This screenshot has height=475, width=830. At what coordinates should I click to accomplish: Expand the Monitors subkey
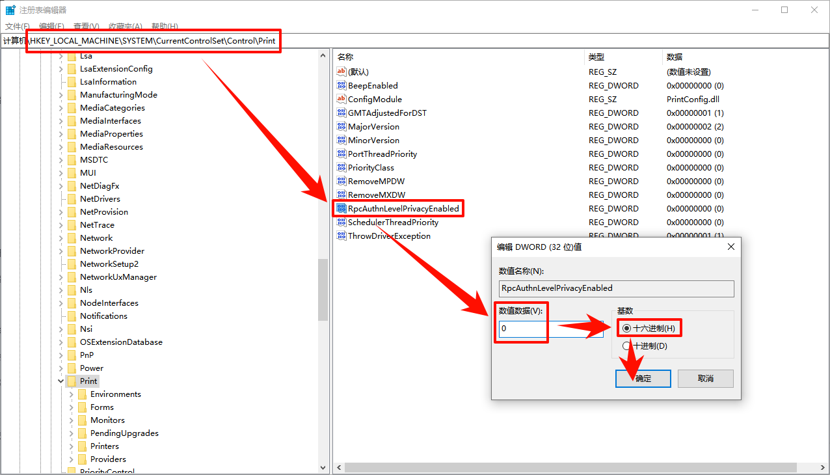pos(72,420)
